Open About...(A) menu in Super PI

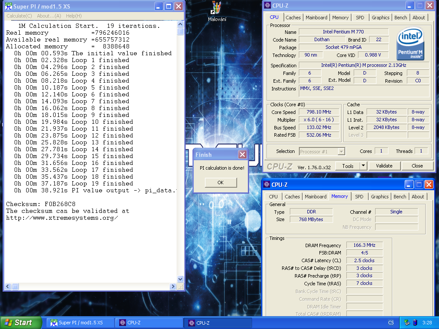[x=49, y=16]
